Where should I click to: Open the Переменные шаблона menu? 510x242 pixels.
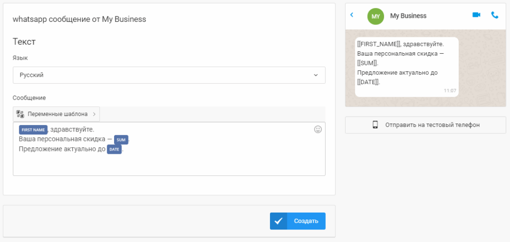click(x=56, y=114)
